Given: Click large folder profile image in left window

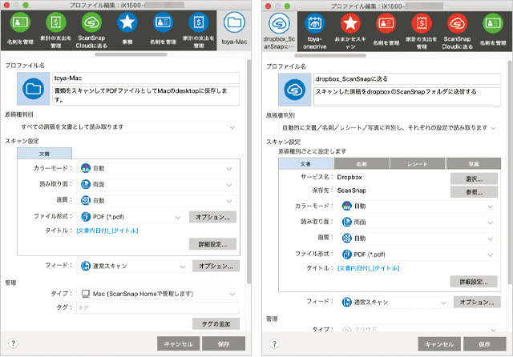Looking at the screenshot, I should 34,89.
